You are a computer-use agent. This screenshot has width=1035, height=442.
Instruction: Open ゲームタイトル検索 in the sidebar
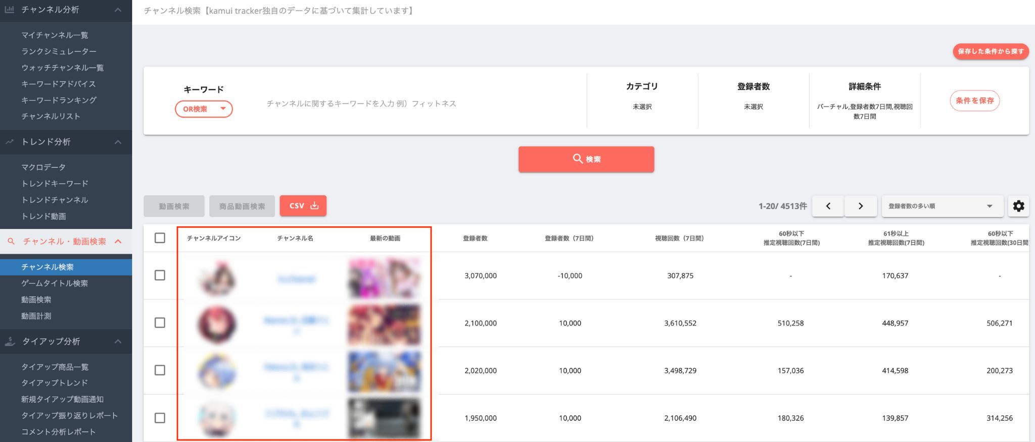click(55, 283)
